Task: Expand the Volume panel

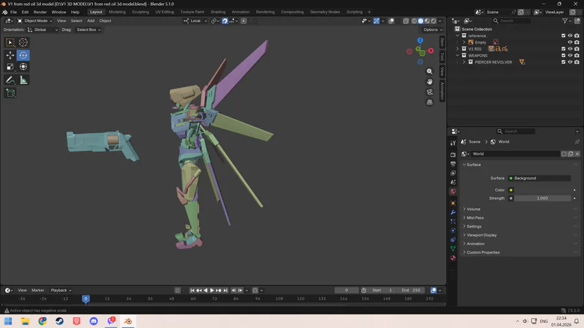Action: click(474, 209)
